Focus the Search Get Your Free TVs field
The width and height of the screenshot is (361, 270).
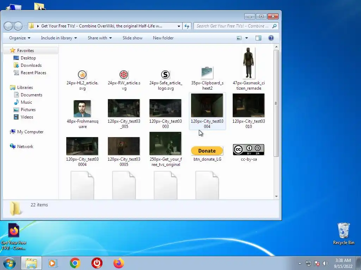[233, 26]
